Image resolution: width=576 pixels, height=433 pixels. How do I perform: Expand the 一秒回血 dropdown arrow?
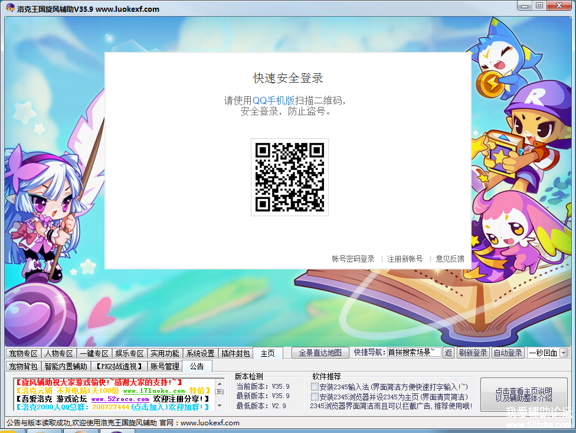564,353
